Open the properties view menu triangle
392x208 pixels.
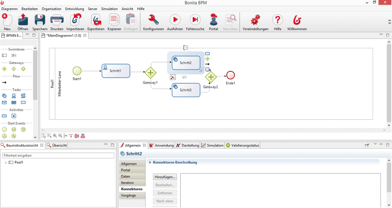pos(375,144)
